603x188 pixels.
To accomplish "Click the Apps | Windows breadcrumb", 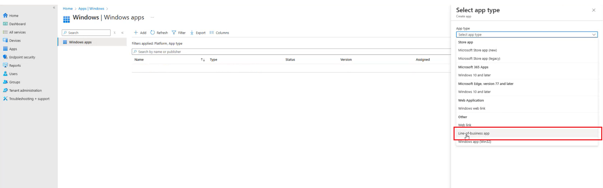I will [91, 9].
